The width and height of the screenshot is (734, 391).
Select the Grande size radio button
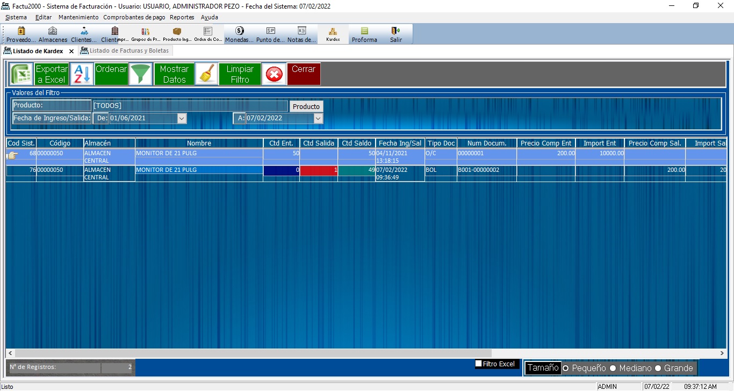pos(658,368)
